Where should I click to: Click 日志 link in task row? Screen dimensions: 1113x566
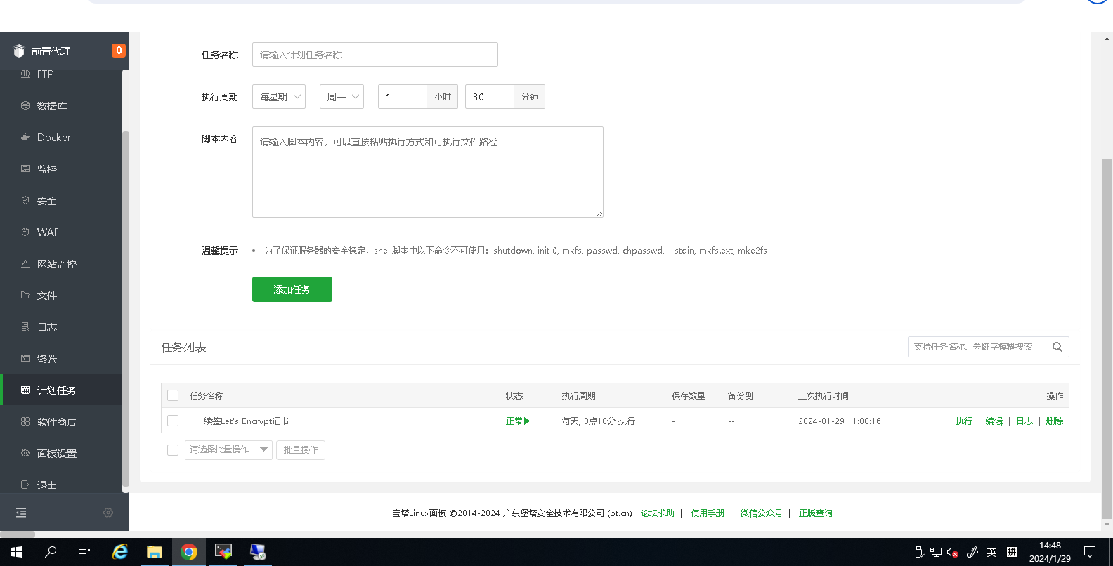tap(1024, 421)
